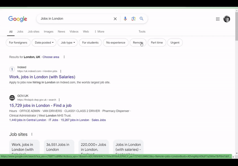
Task: Click the Indeed site name text
Action: [22, 67]
